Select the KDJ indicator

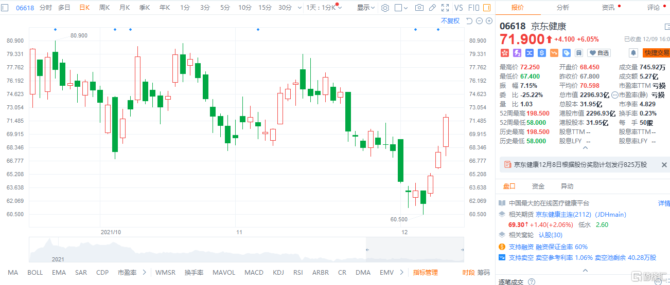point(278,273)
